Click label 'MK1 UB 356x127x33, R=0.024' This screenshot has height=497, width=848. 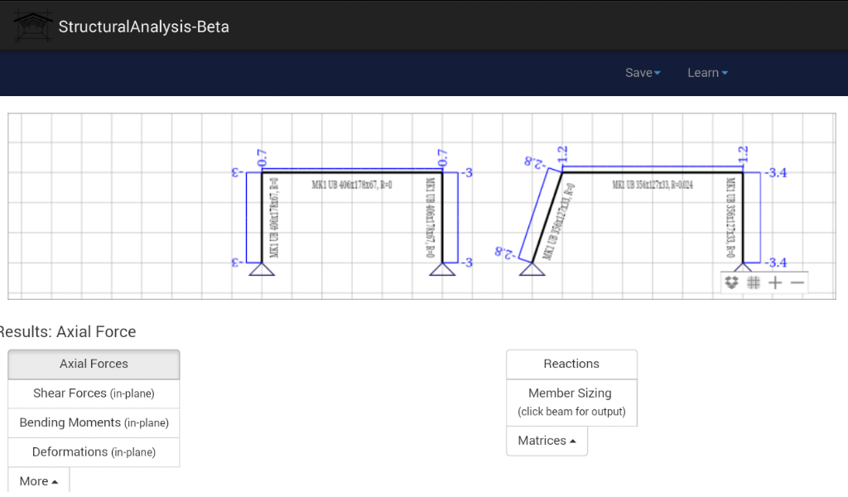(653, 185)
